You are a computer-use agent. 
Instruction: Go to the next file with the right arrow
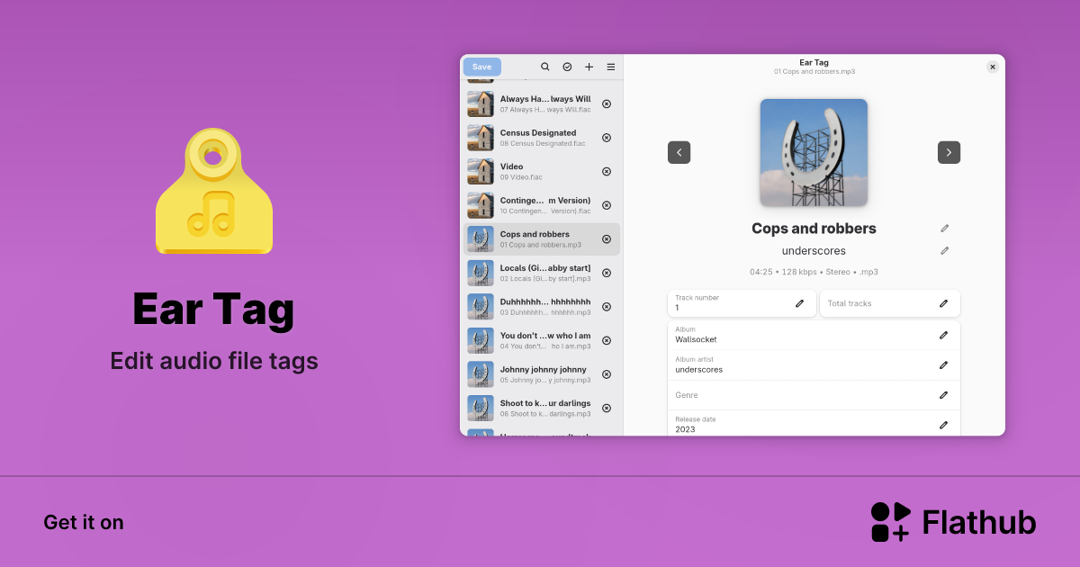point(949,152)
